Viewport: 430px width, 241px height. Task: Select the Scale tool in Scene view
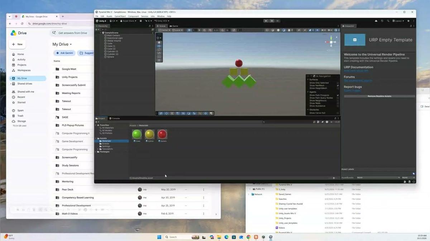(x=159, y=53)
